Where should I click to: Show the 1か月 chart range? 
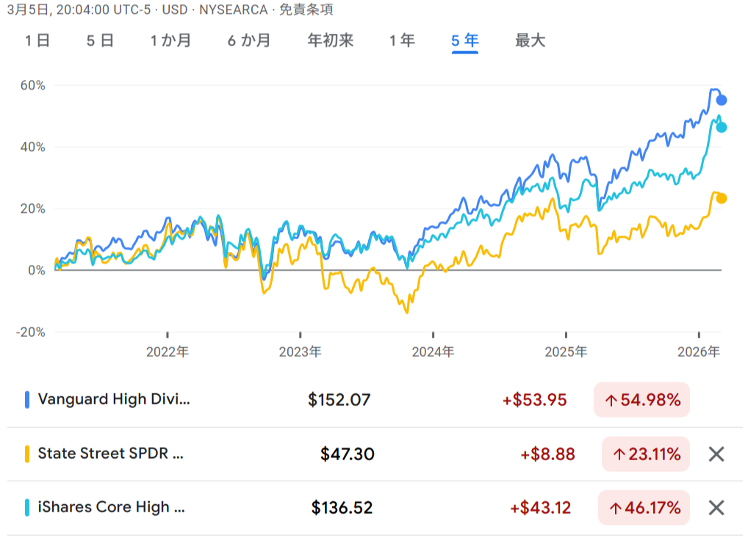pyautogui.click(x=171, y=40)
